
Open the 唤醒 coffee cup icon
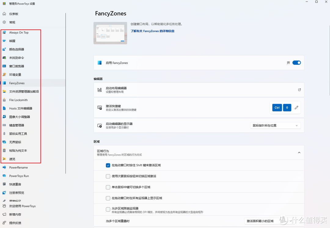[x=4, y=41]
